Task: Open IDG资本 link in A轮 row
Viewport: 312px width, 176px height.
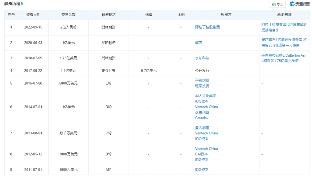Action: (202, 170)
